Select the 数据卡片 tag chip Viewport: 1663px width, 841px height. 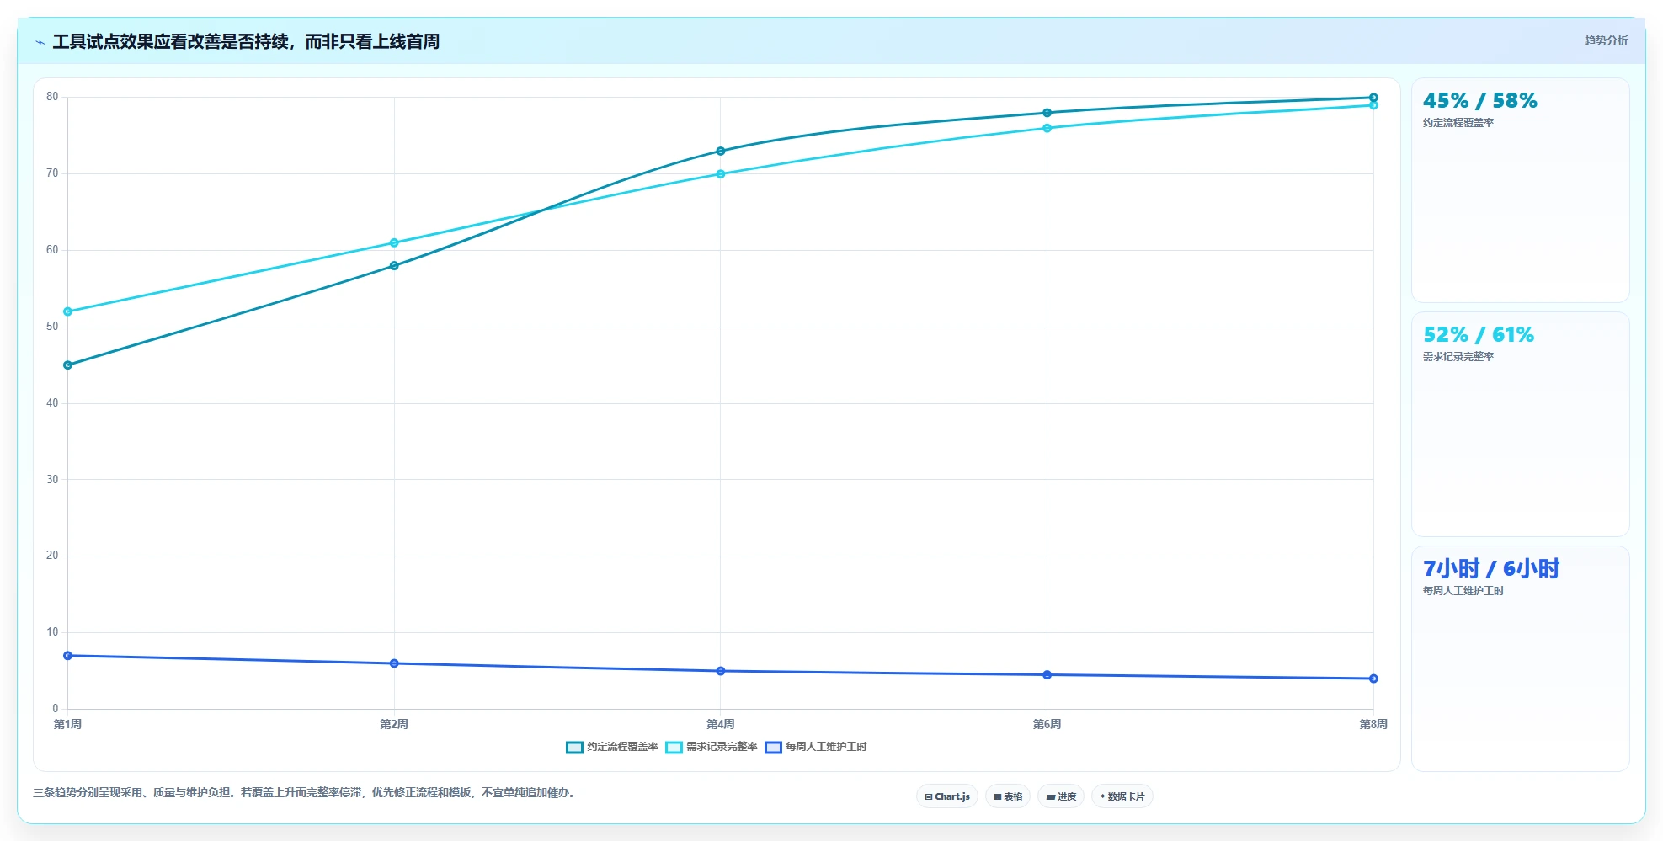[1122, 796]
